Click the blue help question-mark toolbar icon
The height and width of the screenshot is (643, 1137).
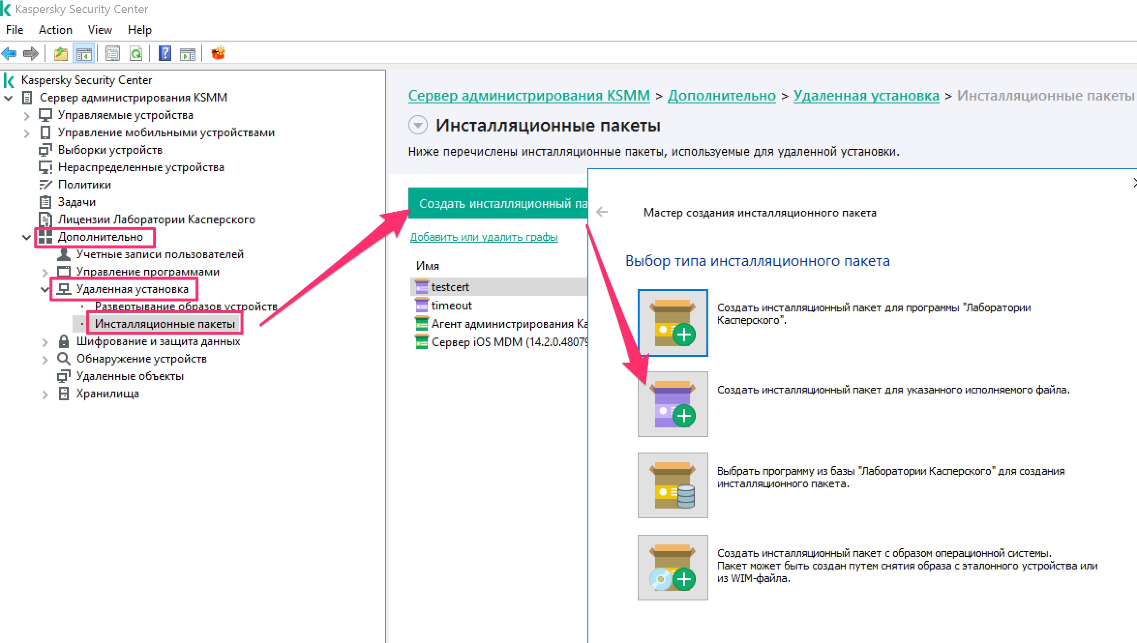[x=165, y=53]
